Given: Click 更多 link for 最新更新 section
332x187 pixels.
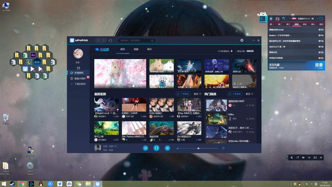Looking at the screenshot, I should pyautogui.click(x=197, y=94).
